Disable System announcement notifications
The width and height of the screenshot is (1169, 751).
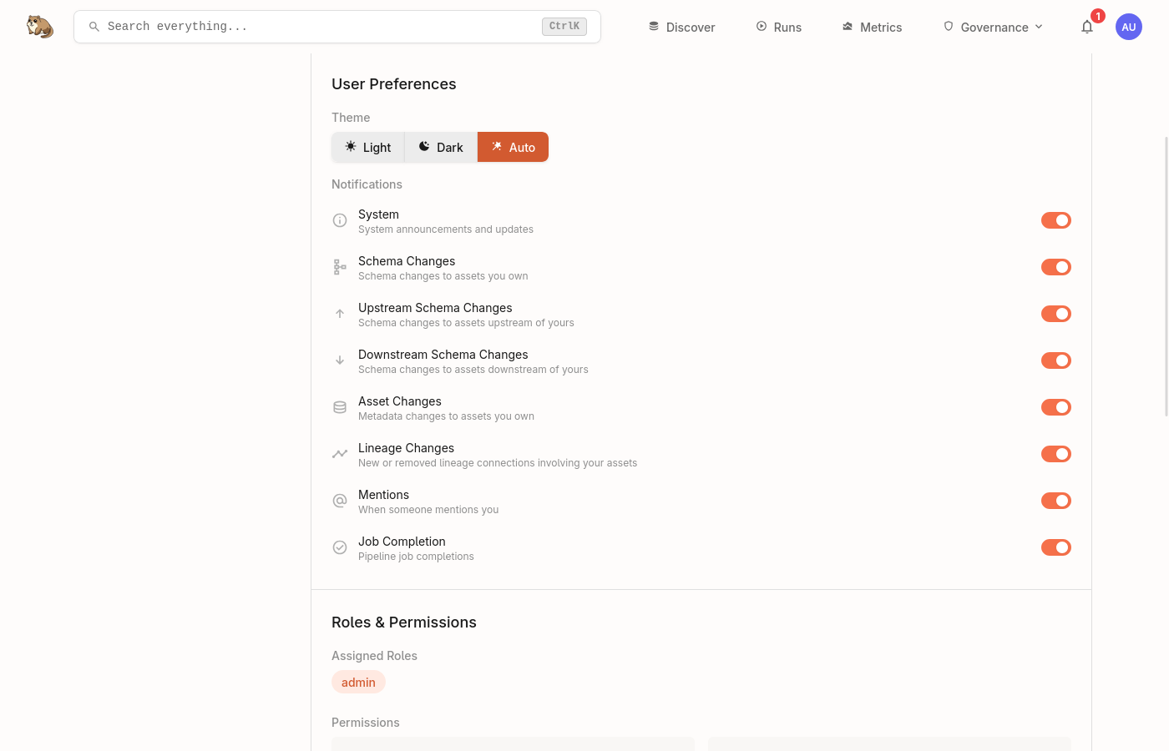(x=1055, y=220)
